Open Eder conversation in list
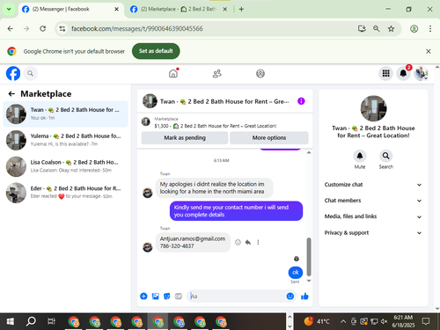 pyautogui.click(x=65, y=193)
